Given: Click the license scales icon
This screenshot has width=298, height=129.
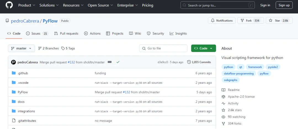Looking at the screenshot, I should [x=223, y=97].
